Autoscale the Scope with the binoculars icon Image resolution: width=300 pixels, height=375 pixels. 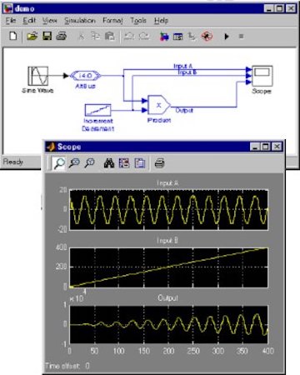109,163
